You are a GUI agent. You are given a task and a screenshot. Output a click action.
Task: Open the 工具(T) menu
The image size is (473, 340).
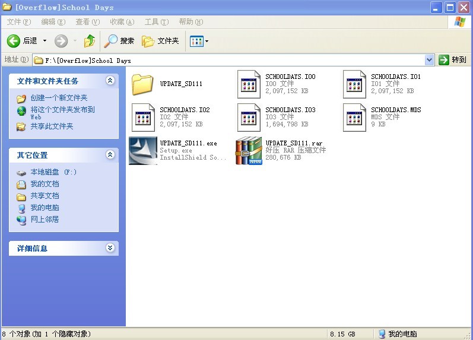157,22
